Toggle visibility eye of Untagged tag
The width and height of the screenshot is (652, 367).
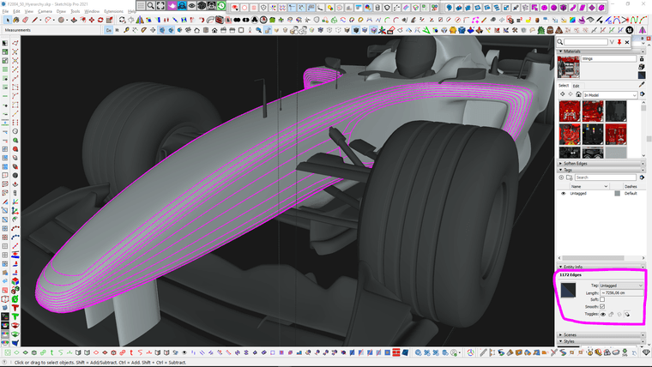(564, 194)
